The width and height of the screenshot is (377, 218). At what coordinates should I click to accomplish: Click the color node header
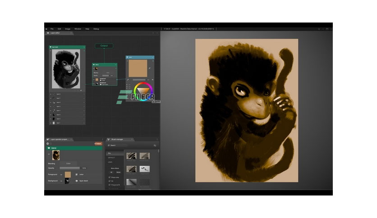point(140,57)
